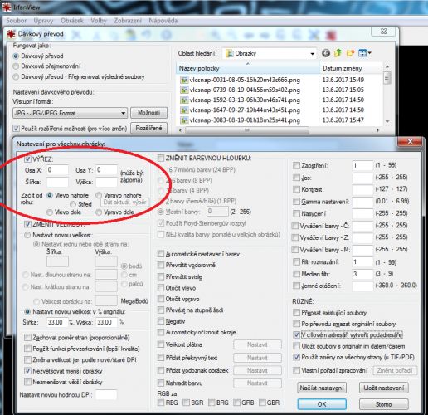
Task: Expand the Výstupní formát JPG dropdown
Action: coord(70,113)
